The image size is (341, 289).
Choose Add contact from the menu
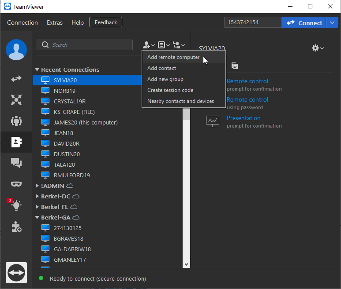[x=184, y=68]
